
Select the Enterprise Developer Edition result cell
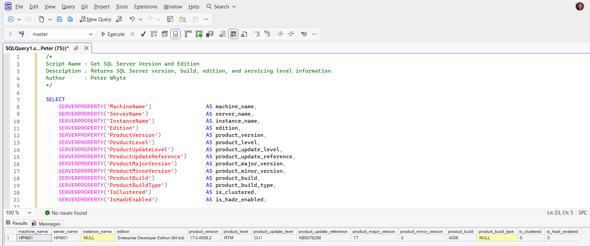[x=151, y=238]
